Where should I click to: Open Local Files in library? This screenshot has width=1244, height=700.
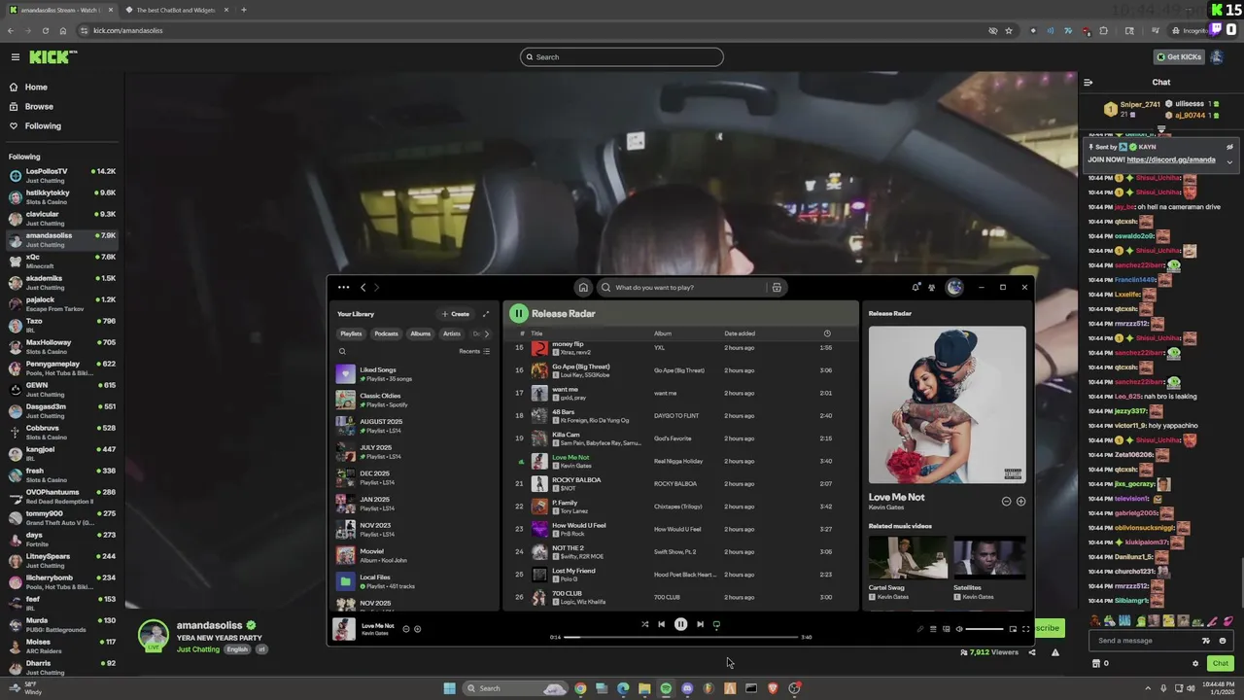pos(415,581)
